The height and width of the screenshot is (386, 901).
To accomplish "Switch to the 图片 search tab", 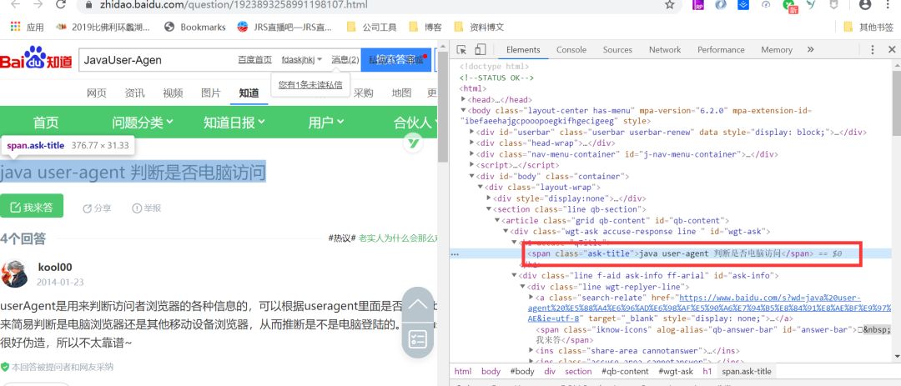I will point(211,93).
